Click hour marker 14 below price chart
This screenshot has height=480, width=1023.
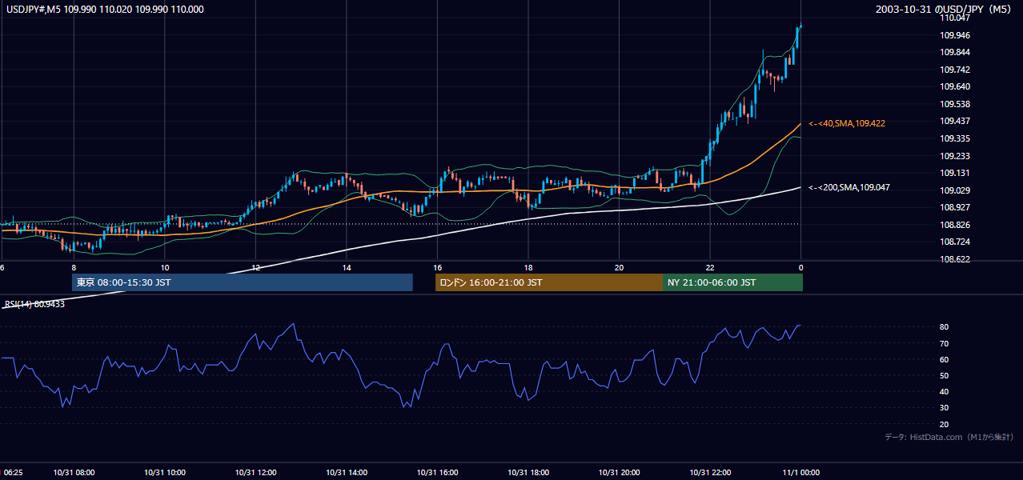click(x=346, y=267)
